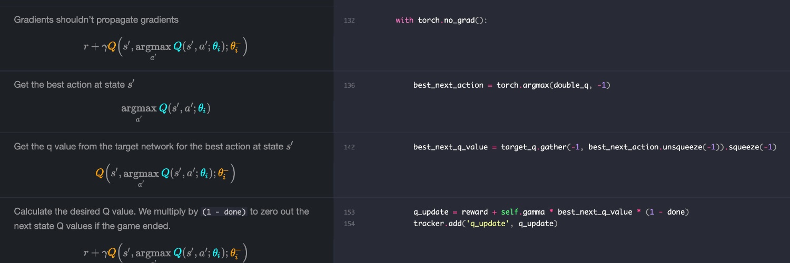The image size is (790, 263).
Task: Click the 'q_update = reward + self.gamma' code line
Action: pos(551,212)
